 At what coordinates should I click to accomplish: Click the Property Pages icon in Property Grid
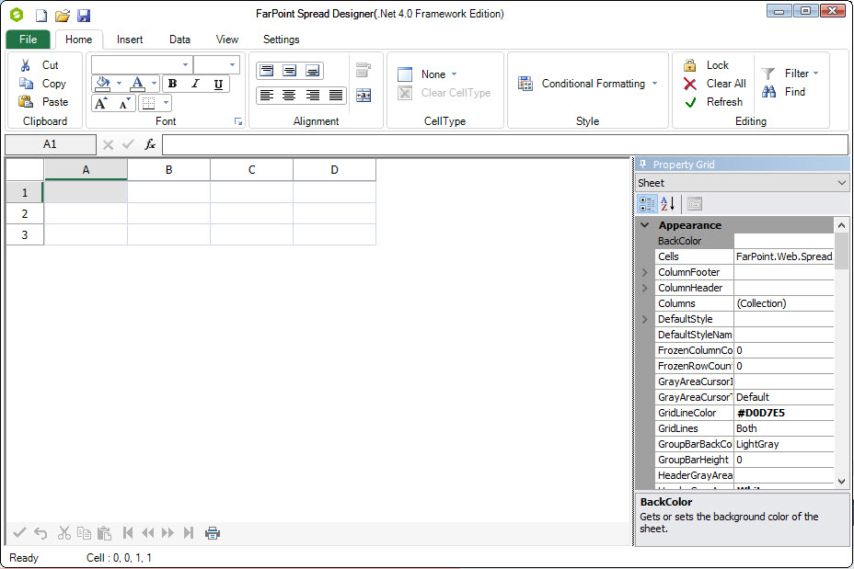695,204
